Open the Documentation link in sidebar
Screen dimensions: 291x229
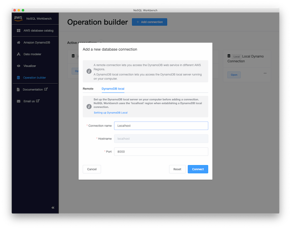coord(35,90)
